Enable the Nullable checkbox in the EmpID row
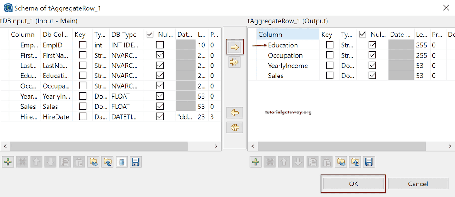 (x=160, y=45)
